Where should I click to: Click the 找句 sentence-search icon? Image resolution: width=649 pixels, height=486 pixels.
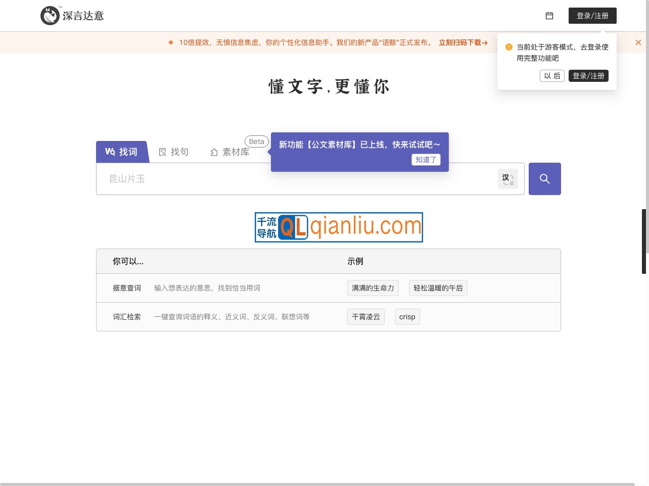pos(162,152)
